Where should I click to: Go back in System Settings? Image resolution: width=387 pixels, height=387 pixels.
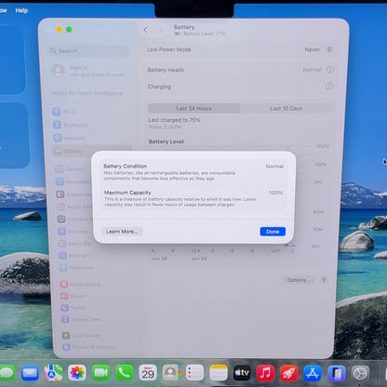(146, 30)
